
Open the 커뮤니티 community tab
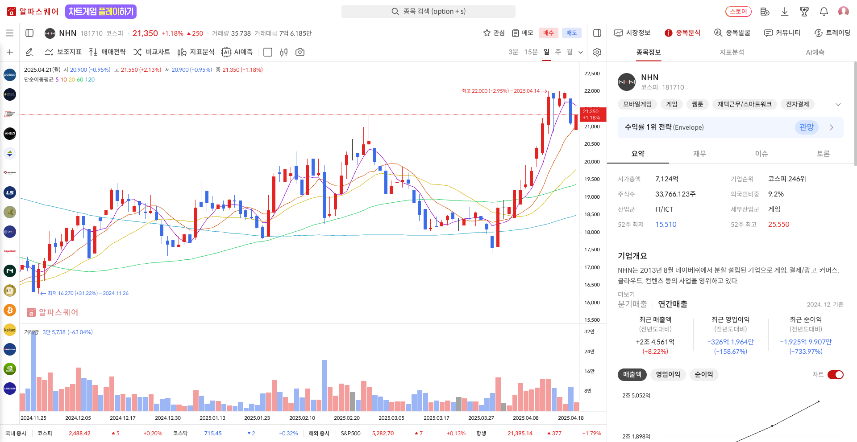click(782, 33)
